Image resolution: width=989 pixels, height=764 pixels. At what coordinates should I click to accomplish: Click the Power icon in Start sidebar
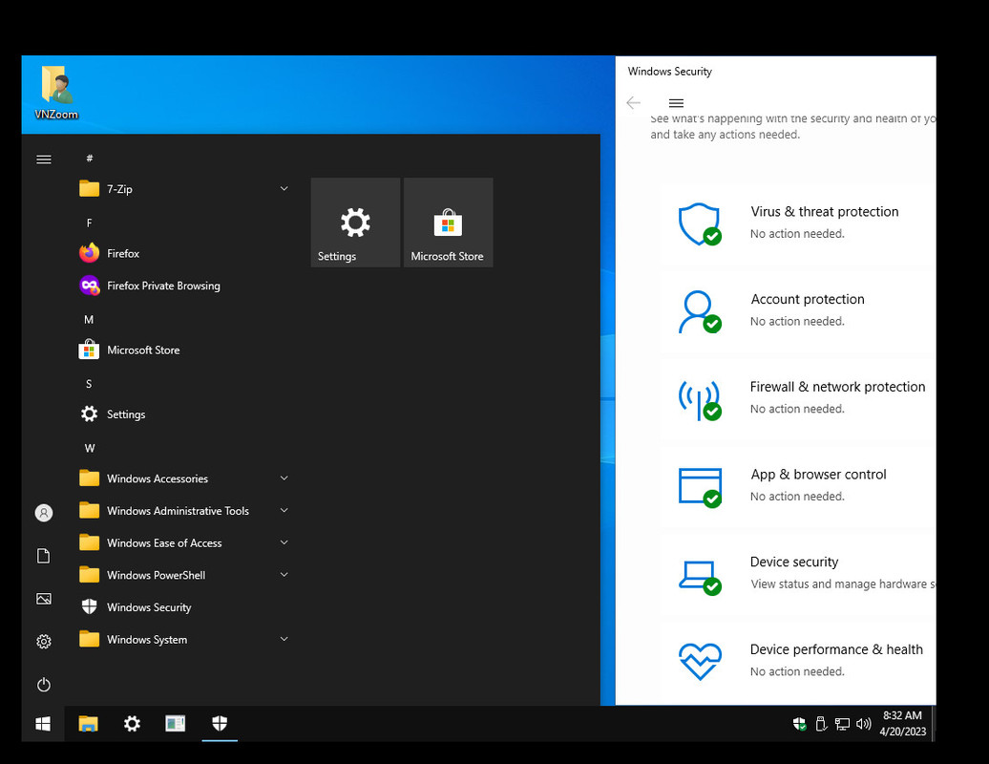(x=44, y=685)
